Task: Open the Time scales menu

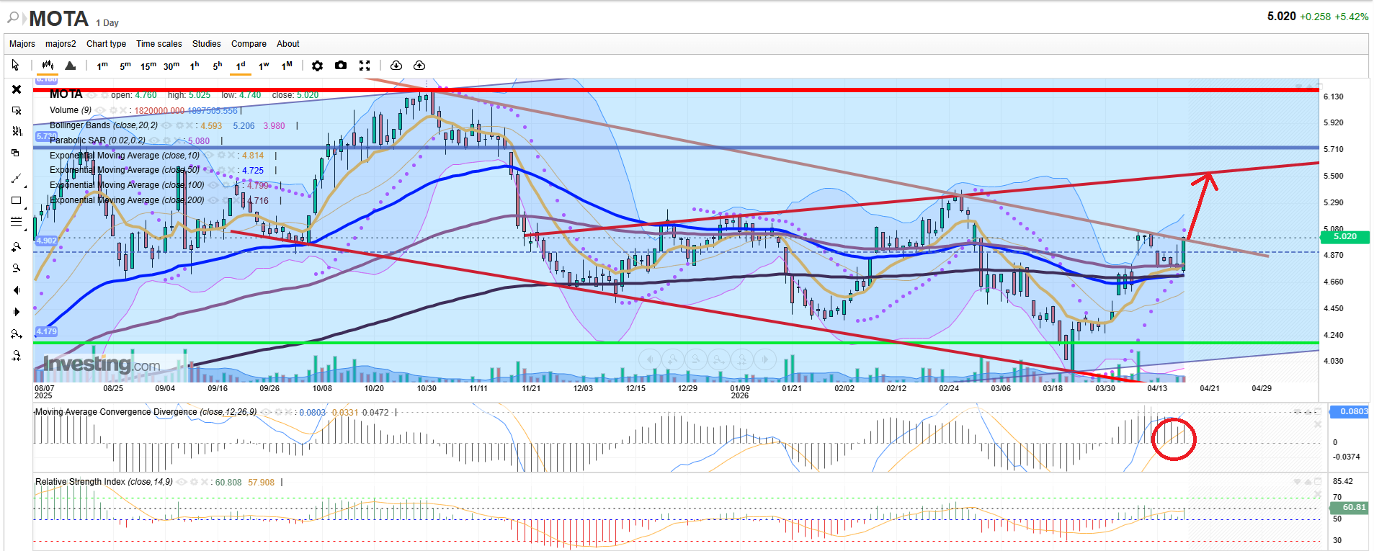Action: coord(159,44)
